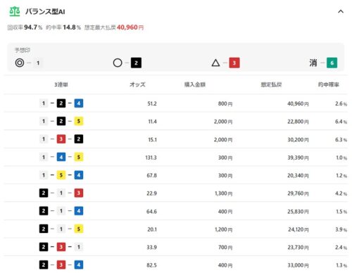The image size is (352, 273).
Task: Click the double-circle favorite mark icon
Action: [20, 63]
